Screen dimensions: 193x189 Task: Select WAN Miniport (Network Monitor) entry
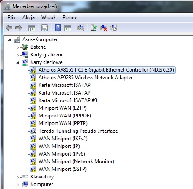point(76,161)
